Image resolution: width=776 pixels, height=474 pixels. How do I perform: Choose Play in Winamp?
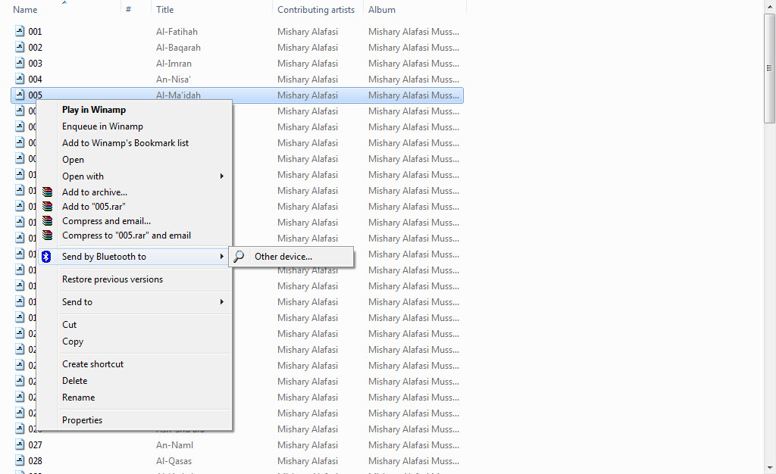point(93,110)
